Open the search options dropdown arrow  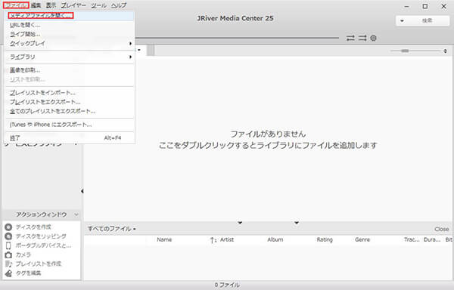[x=402, y=21]
